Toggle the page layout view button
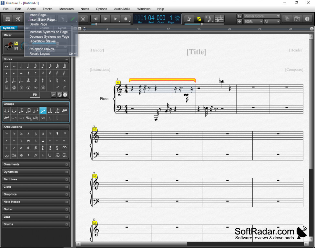The width and height of the screenshot is (315, 248). coord(239,16)
